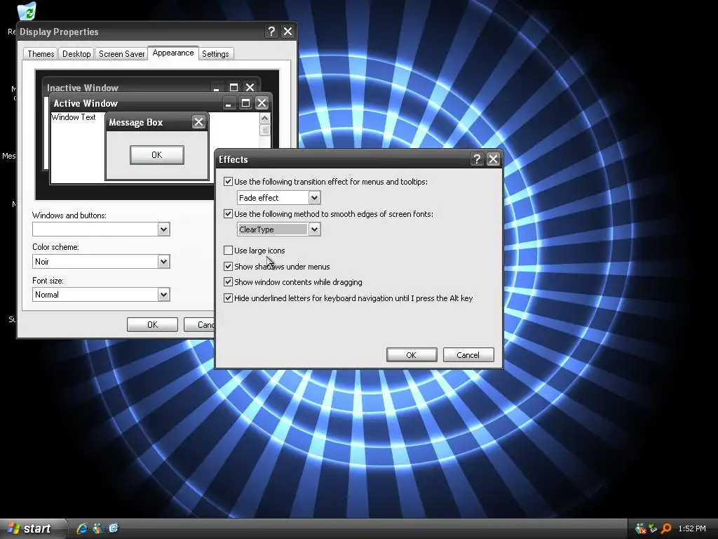Image resolution: width=718 pixels, height=539 pixels.
Task: Click the Inactive Window preview maximize icon
Action: click(233, 87)
